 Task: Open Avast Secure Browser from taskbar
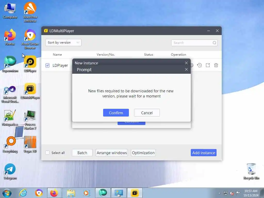coord(39,193)
